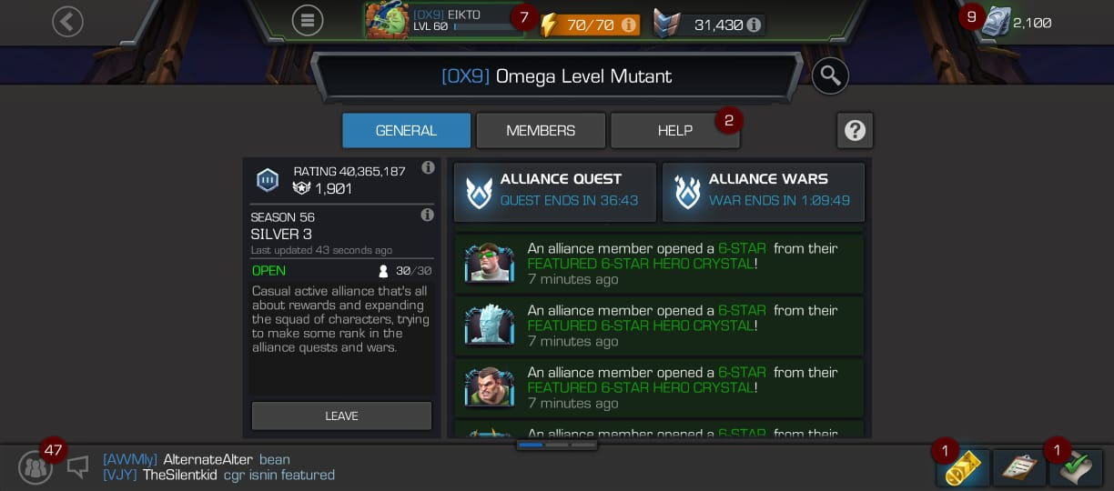This screenshot has width=1114, height=491.
Task: Open the clipboard notes icon
Action: [1019, 468]
